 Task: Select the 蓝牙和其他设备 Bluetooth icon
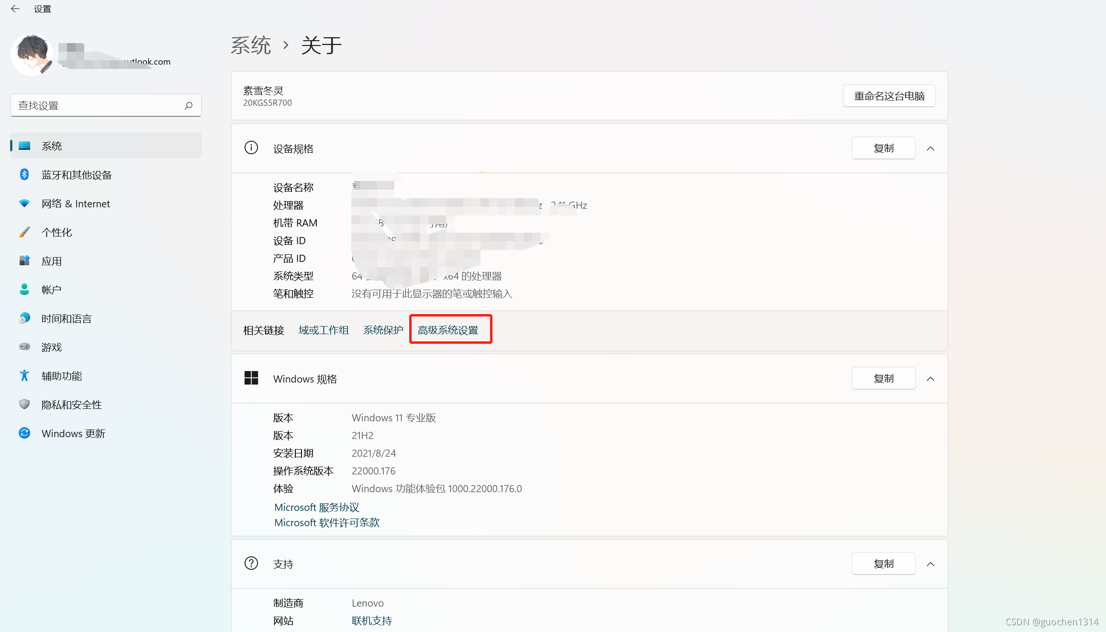click(x=24, y=174)
